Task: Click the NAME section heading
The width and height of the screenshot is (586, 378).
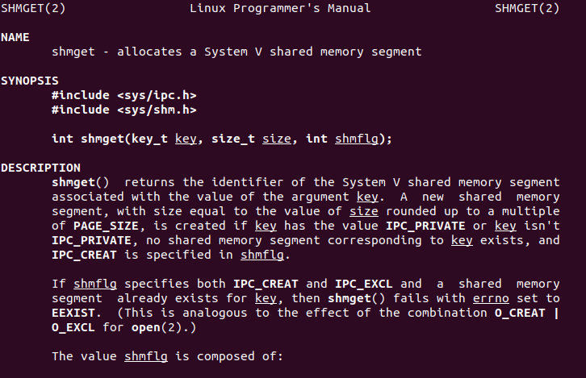Action: (15, 37)
